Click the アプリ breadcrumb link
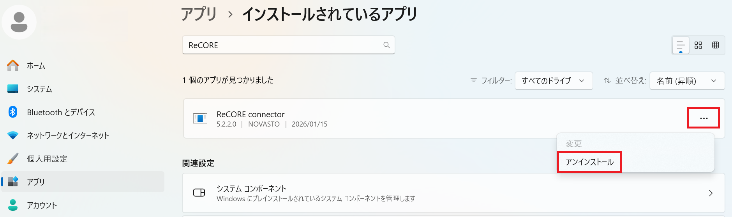The height and width of the screenshot is (217, 732). coord(199,14)
